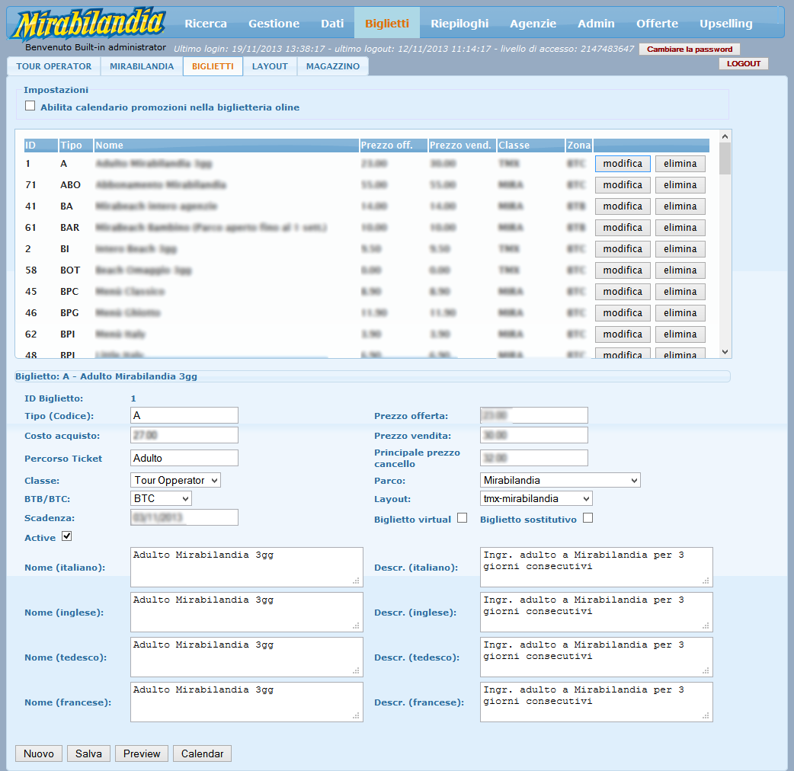This screenshot has height=771, width=794.
Task: Click the Calendar button
Action: (202, 753)
